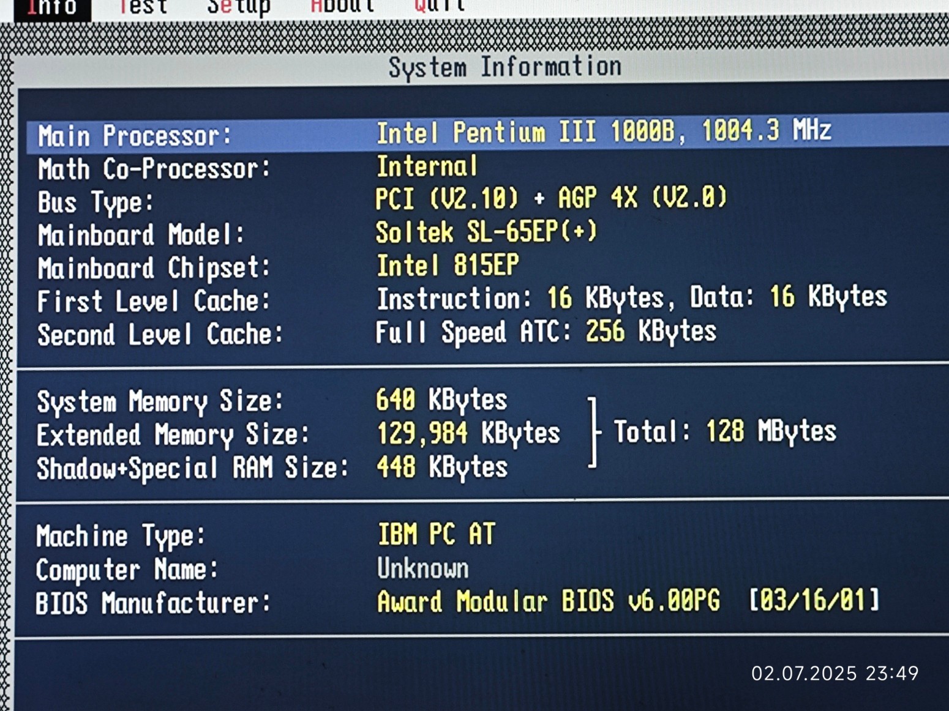The height and width of the screenshot is (711, 949).
Task: Select the Computer Name label
Action: click(x=127, y=570)
